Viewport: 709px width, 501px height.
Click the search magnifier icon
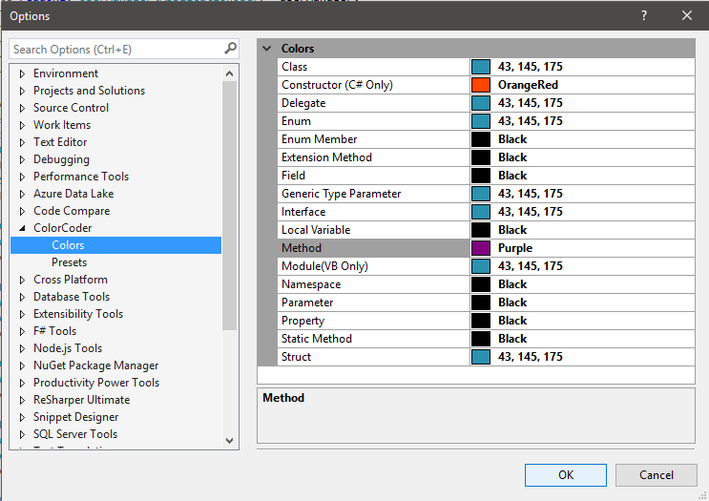(x=230, y=49)
